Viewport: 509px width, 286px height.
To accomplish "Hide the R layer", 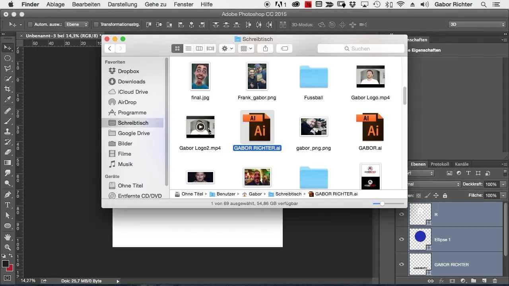I will click(402, 214).
